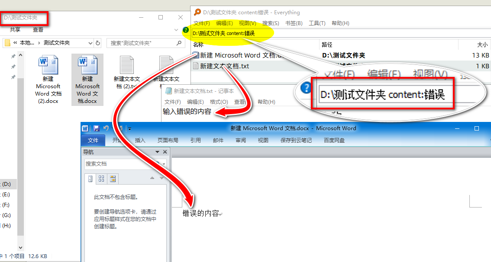The width and height of the screenshot is (491, 262).
Task: Click the Redo icon on Word's Quick Access Toolbar
Action: (120, 128)
